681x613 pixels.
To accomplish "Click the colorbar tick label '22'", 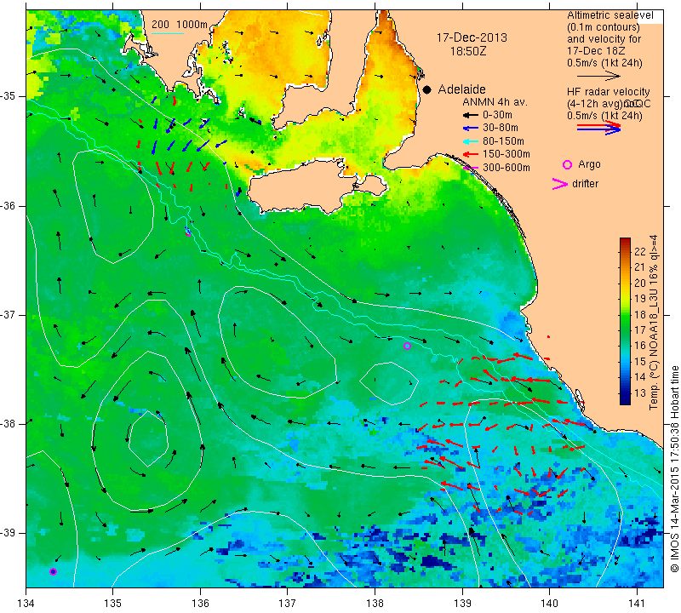I will [640, 251].
